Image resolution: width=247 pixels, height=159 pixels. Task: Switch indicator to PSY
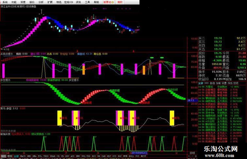pos(137,156)
